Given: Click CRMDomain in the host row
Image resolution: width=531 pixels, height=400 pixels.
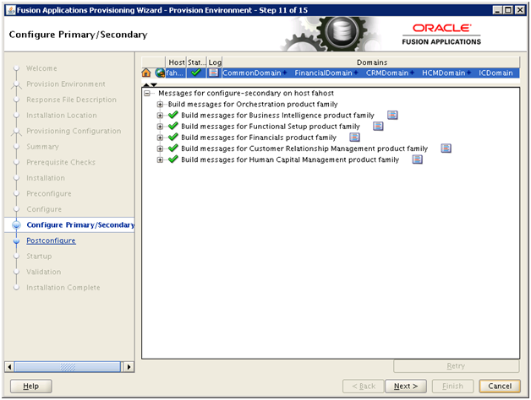Looking at the screenshot, I should tap(386, 73).
